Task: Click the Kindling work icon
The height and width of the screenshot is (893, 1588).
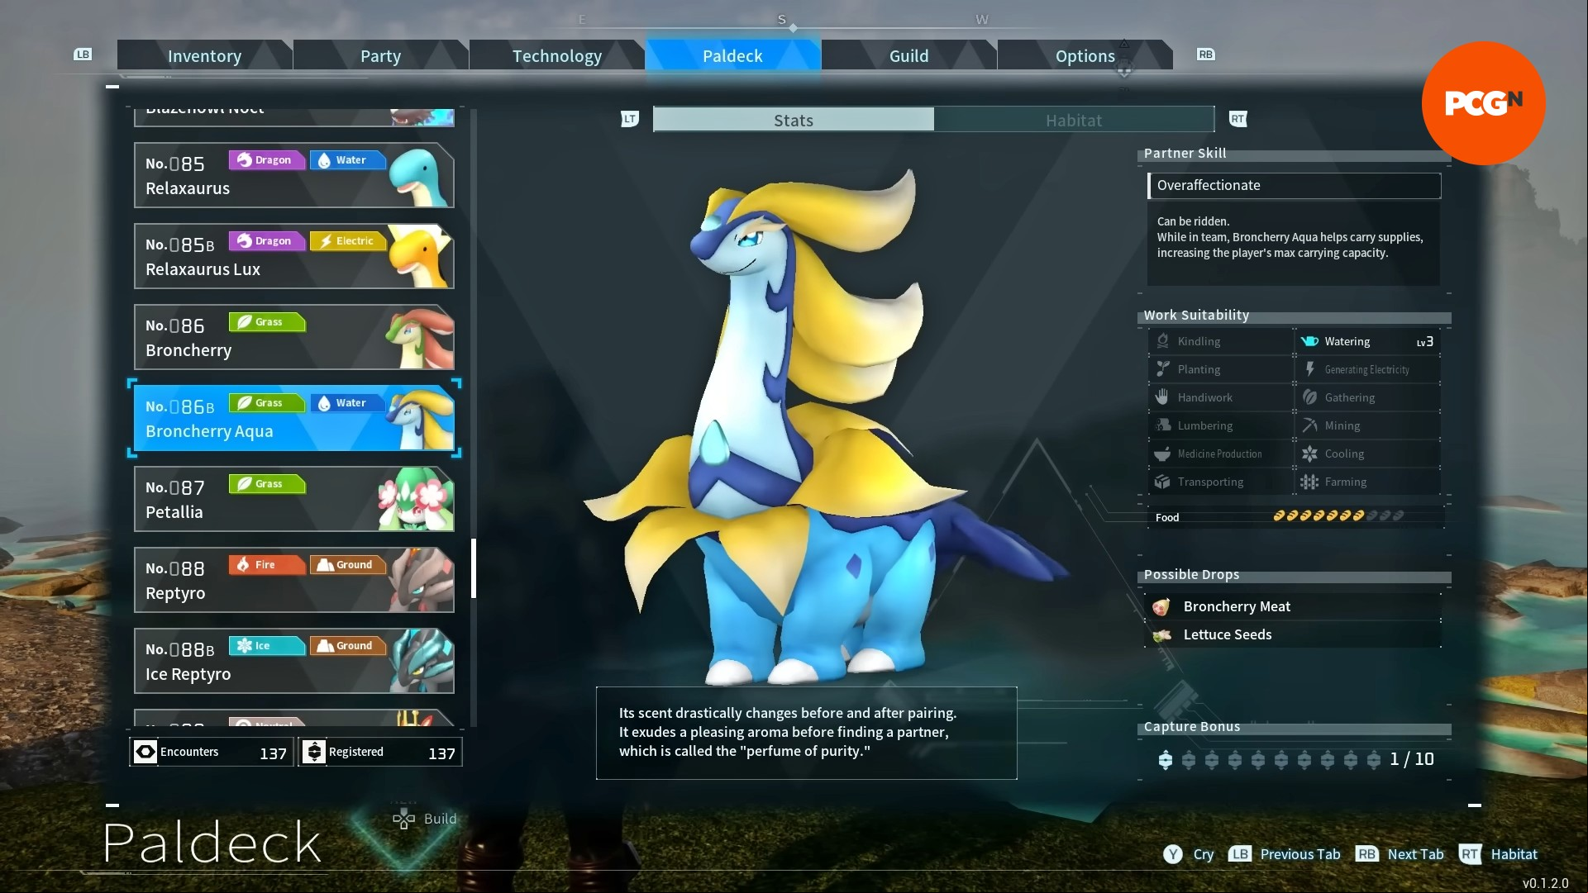Action: 1163,341
